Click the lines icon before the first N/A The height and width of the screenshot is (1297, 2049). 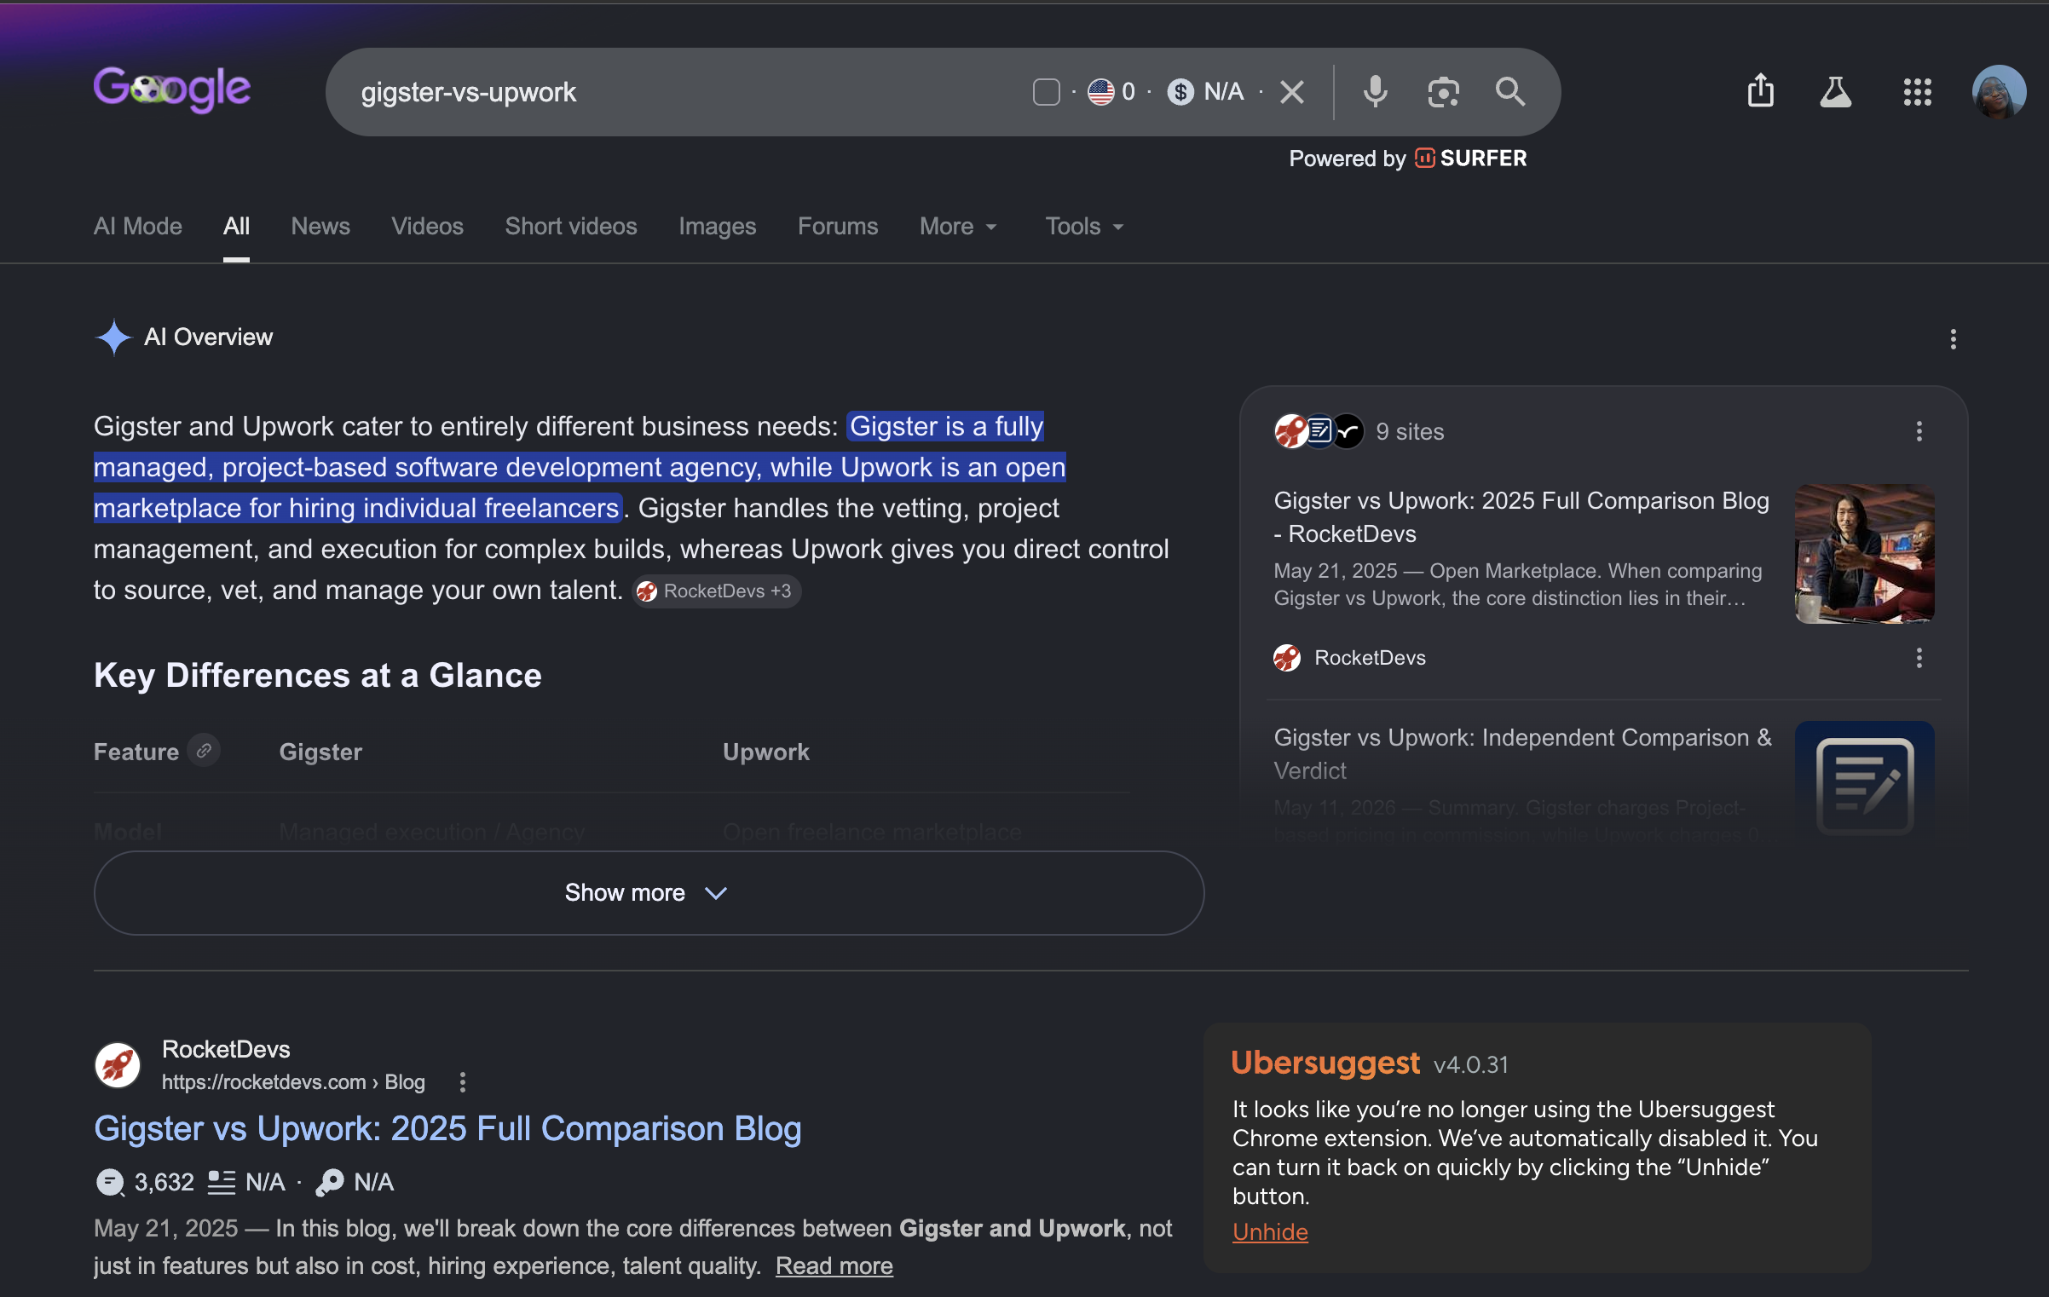tap(222, 1183)
